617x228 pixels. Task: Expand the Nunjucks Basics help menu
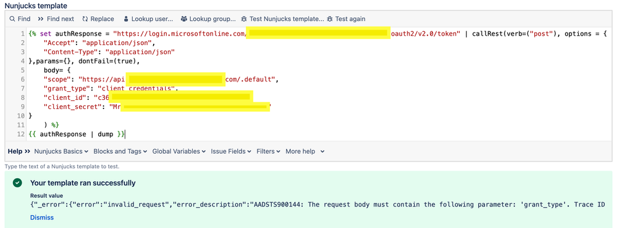(61, 152)
